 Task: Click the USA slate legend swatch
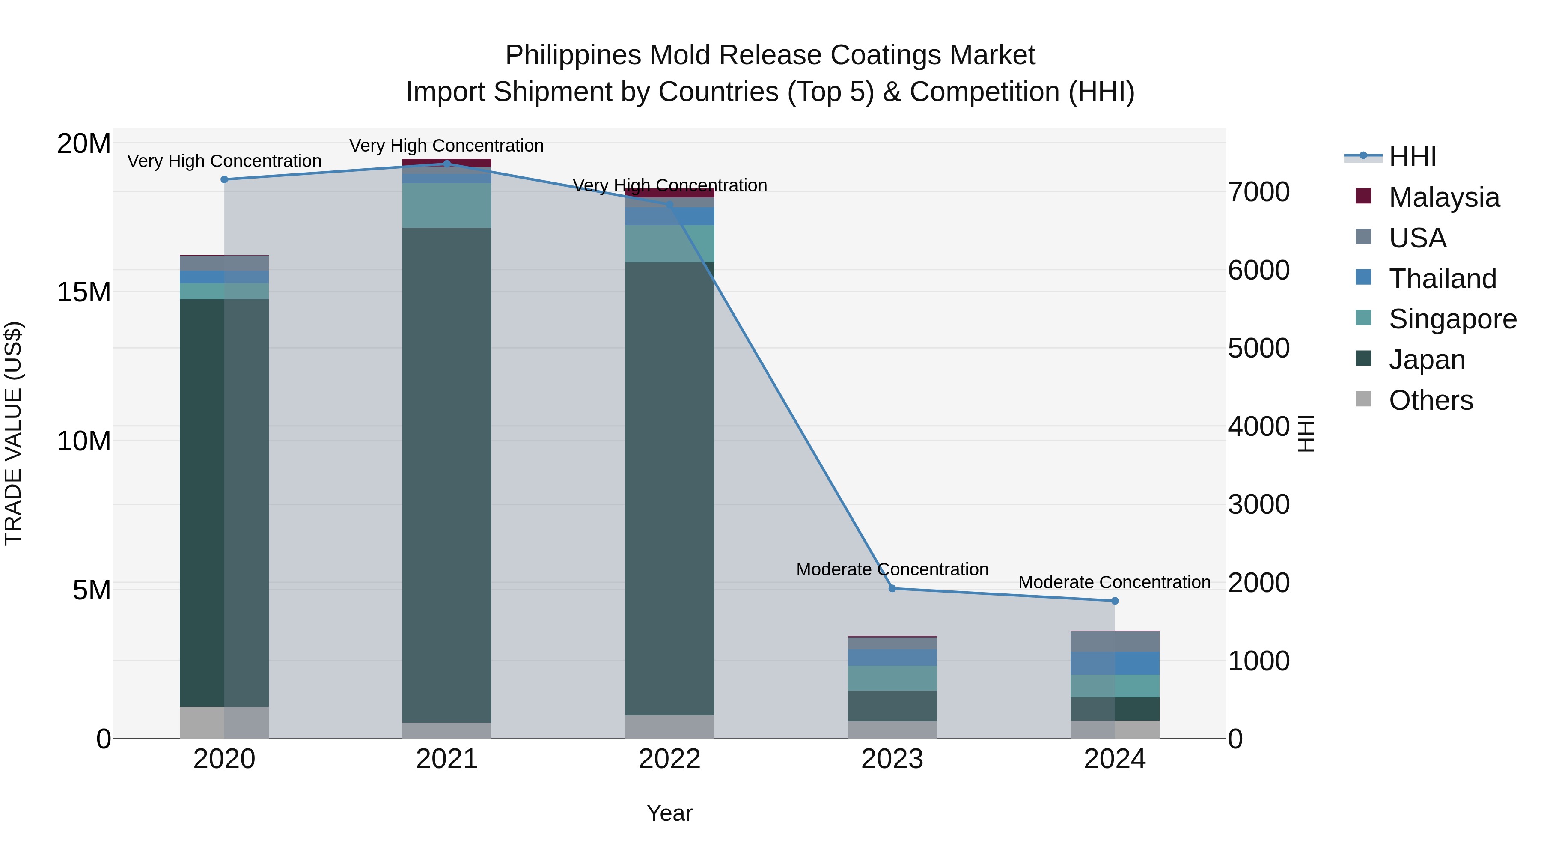(1363, 236)
